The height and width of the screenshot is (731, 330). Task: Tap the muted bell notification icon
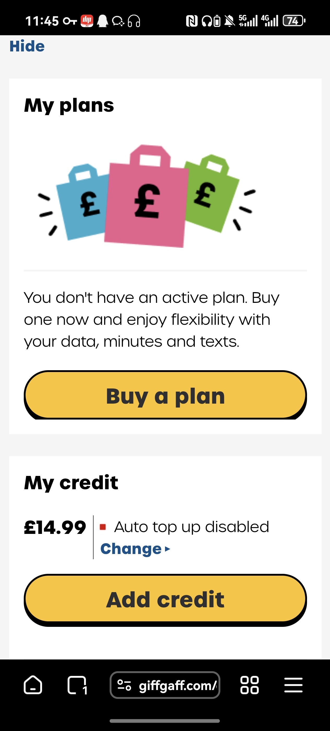pyautogui.click(x=229, y=21)
